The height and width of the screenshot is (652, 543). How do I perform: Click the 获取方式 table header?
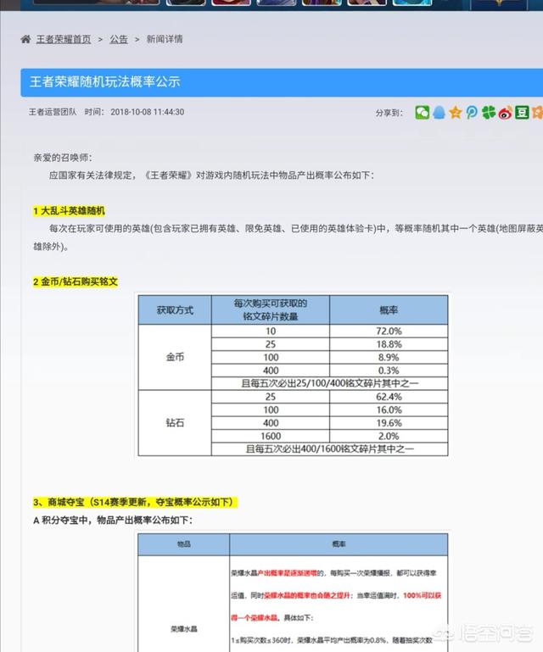click(x=175, y=309)
